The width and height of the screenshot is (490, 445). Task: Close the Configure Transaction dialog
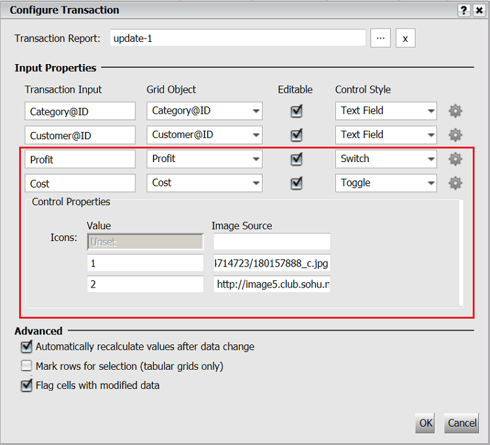coord(479,10)
